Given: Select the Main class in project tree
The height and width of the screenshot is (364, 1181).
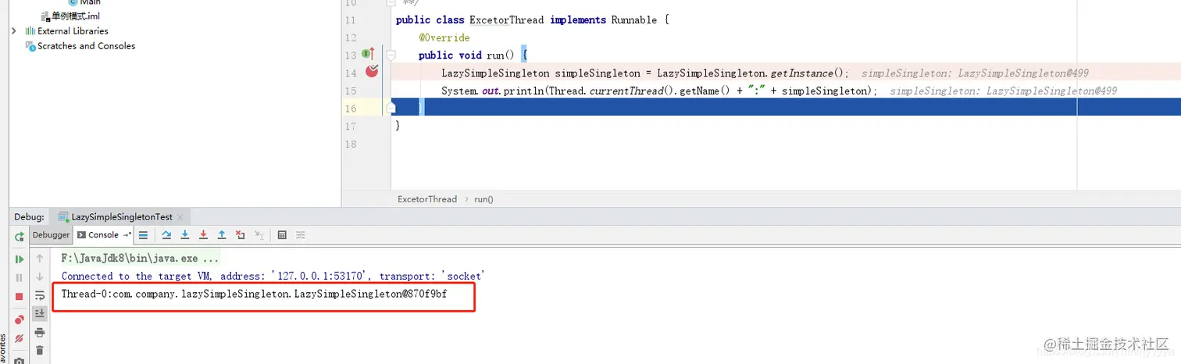Looking at the screenshot, I should [84, 2].
